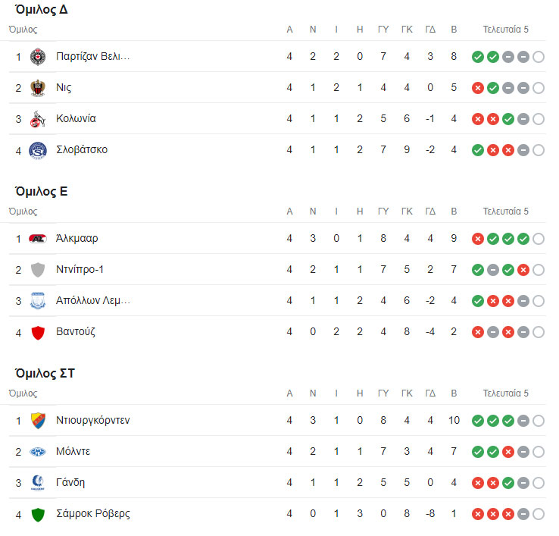The height and width of the screenshot is (536, 559).
Task: Click the Djurgården team crest
Action: coord(37,421)
